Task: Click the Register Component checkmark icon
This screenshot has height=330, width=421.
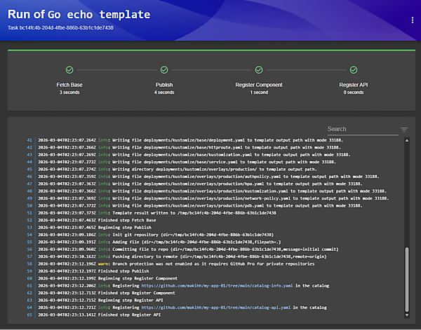Action: tap(259, 70)
